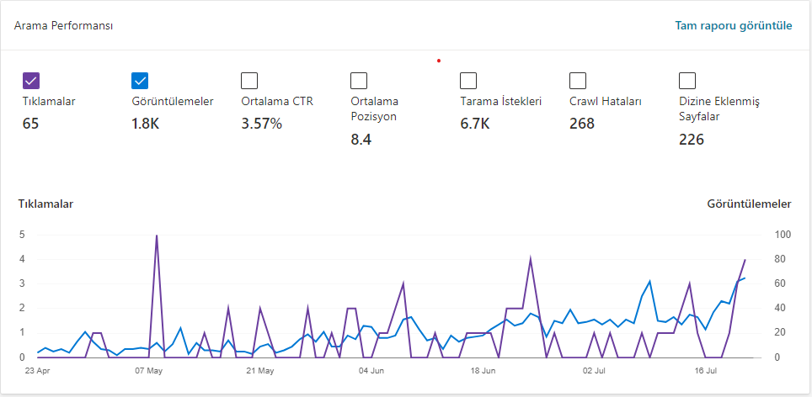This screenshot has width=812, height=397.
Task: Click the 18 Jun date label
Action: [x=482, y=371]
